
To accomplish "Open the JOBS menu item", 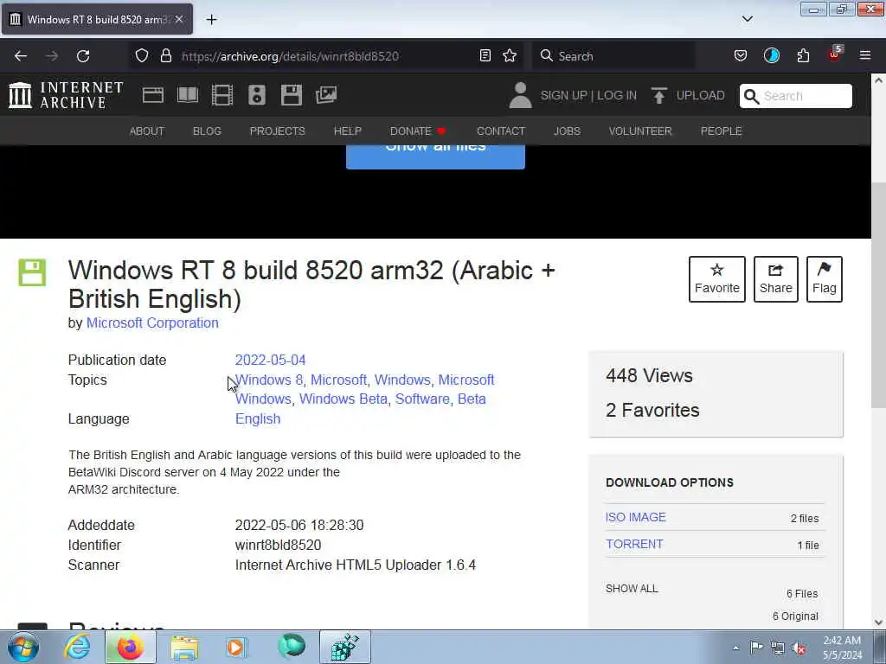I will [567, 131].
